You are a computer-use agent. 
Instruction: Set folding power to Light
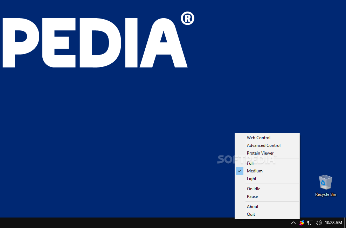point(267,179)
